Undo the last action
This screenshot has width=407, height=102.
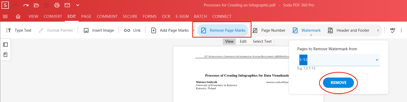click(x=16, y=5)
